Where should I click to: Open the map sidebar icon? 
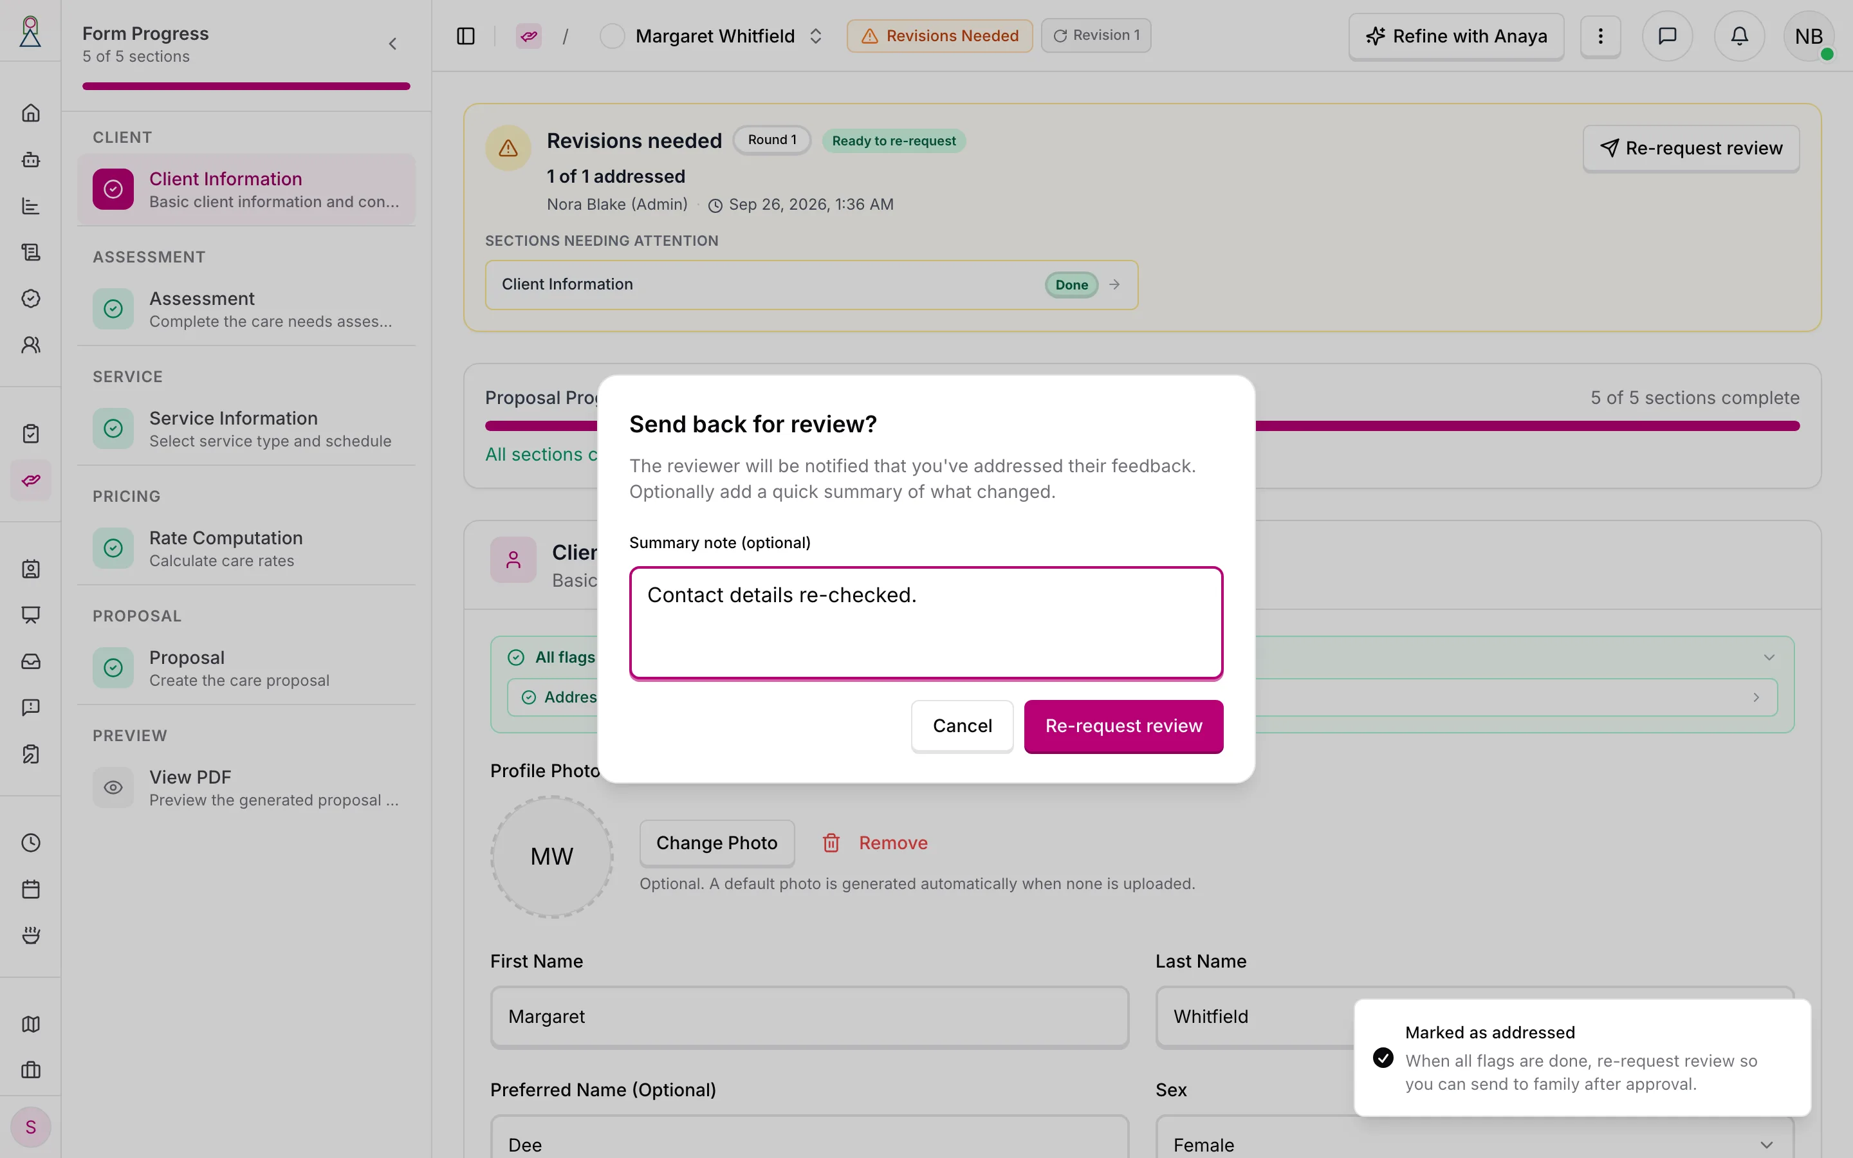31,1024
